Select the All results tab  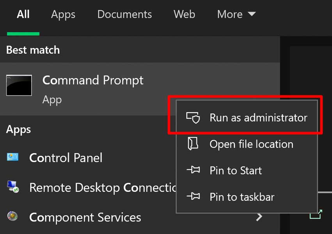click(x=23, y=14)
